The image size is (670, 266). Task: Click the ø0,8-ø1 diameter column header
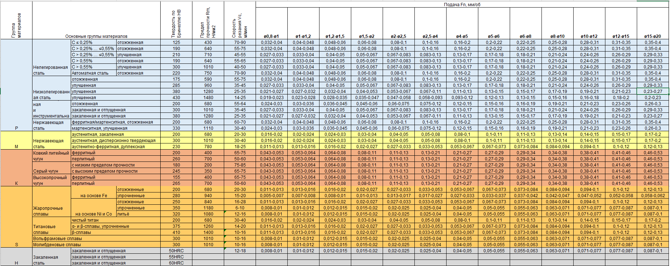point(271,36)
